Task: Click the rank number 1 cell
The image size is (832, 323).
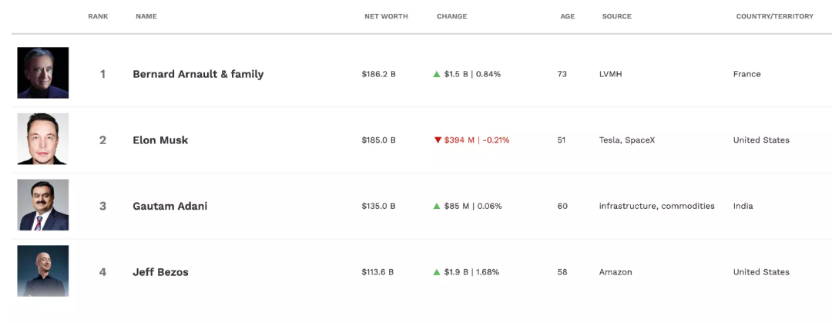Action: point(102,74)
